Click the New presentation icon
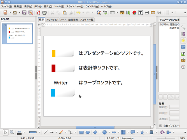The height and width of the screenshot is (140, 187). pyautogui.click(x=5, y=12)
